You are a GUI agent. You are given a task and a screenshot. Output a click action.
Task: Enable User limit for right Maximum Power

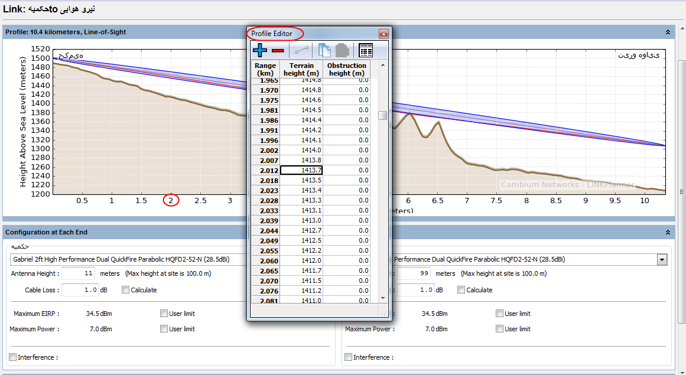pyautogui.click(x=500, y=329)
